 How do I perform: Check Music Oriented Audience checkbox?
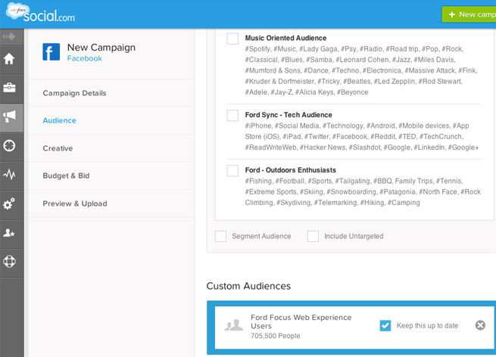point(232,39)
